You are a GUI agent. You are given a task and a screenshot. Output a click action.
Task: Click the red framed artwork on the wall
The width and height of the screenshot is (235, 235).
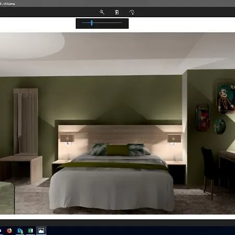tap(203, 118)
